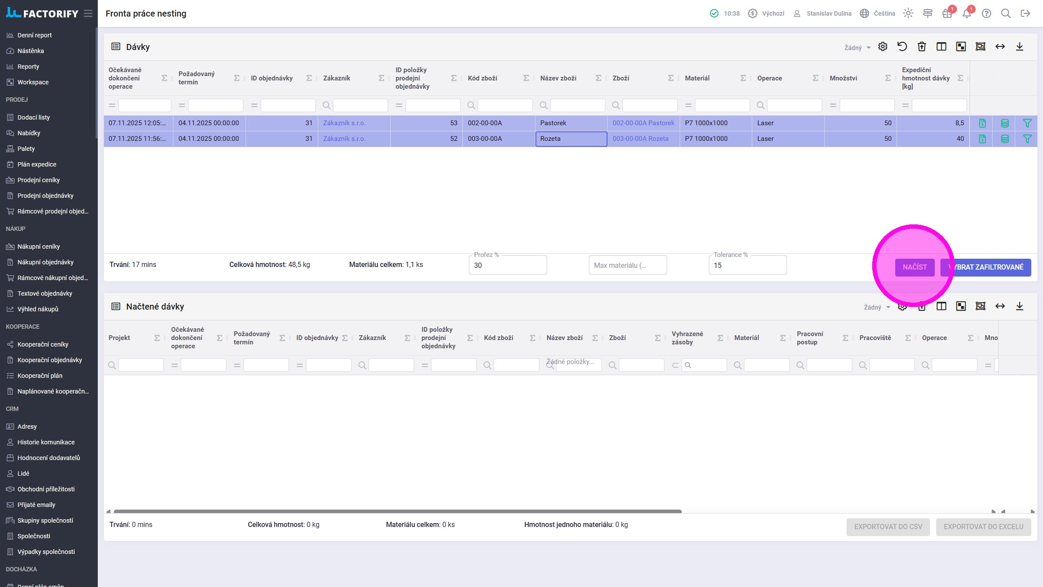Open Prodejní objednávky in the sidebar
The width and height of the screenshot is (1043, 587).
click(x=45, y=196)
